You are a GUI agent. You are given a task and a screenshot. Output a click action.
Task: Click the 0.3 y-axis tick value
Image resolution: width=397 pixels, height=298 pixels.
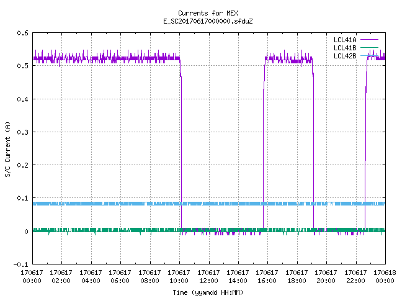pos(22,132)
